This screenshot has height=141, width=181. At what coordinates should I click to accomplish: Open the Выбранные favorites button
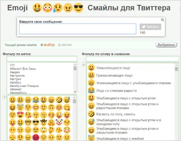pos(166,45)
